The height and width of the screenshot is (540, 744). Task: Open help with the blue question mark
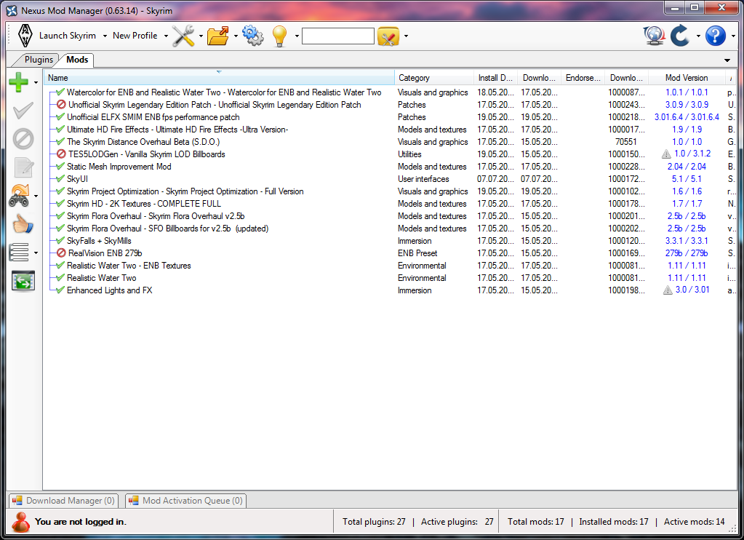click(715, 36)
